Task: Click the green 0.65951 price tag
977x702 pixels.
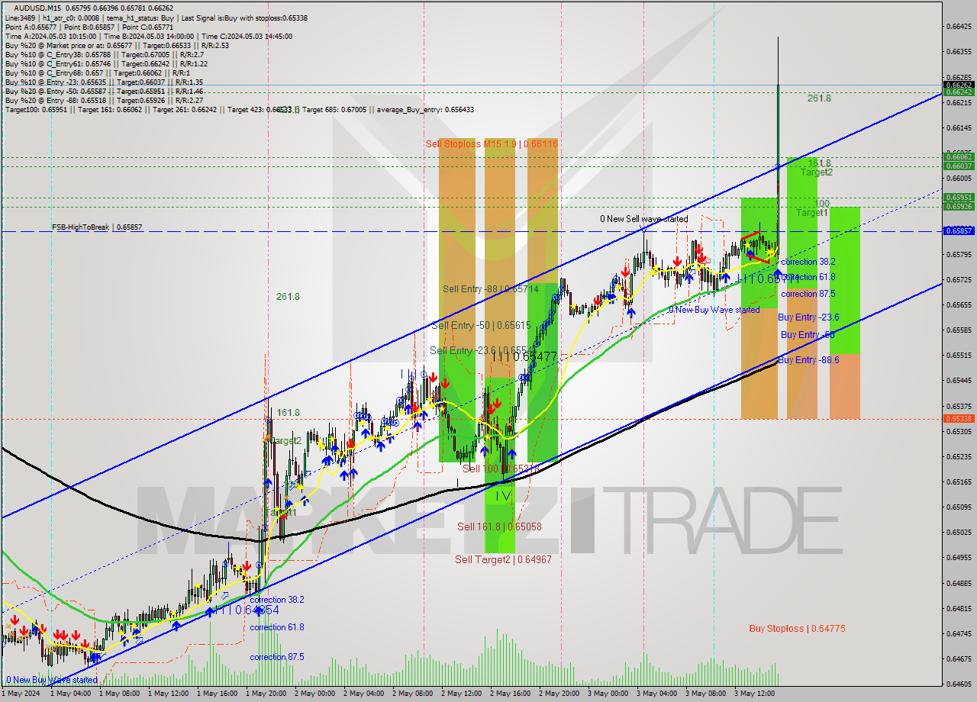Action: point(959,198)
